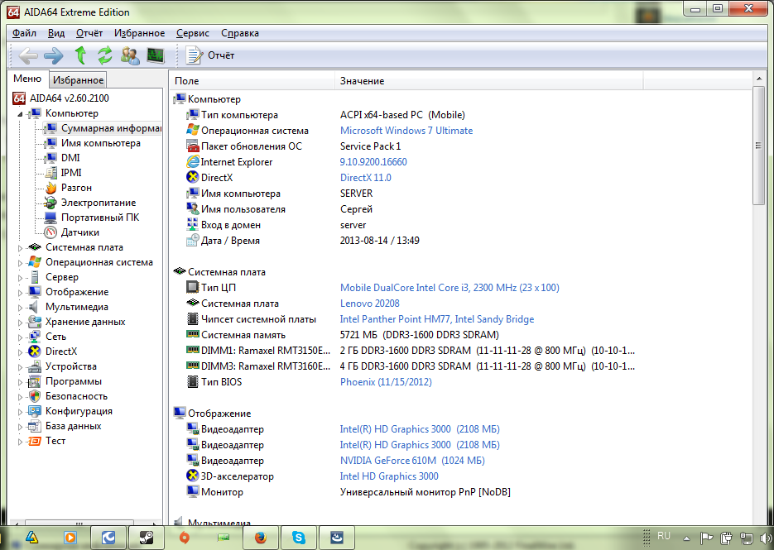Click the Устройства tree icon
Image resolution: width=774 pixels, height=550 pixels.
click(x=35, y=366)
